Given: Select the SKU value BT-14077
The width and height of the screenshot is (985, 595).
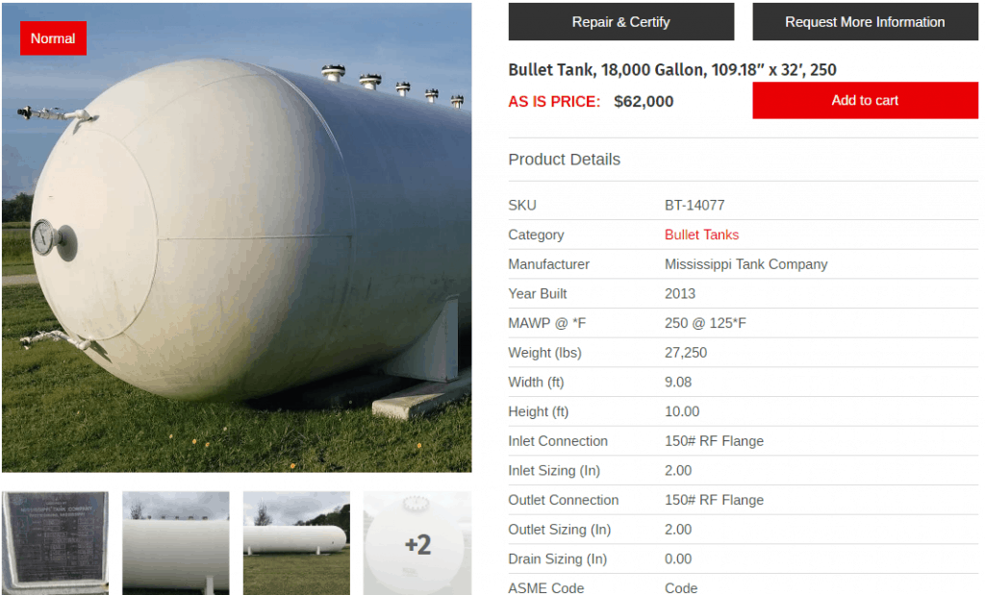Looking at the screenshot, I should pos(695,206).
